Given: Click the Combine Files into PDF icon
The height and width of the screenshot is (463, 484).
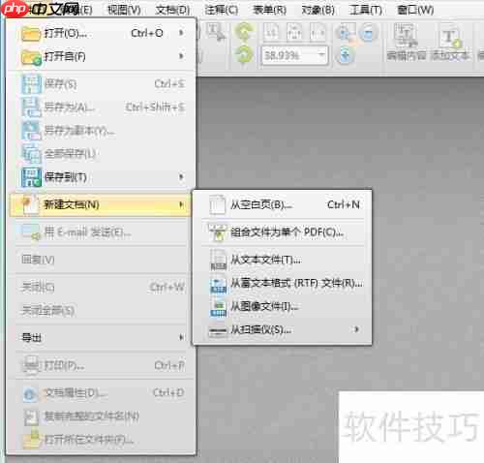Looking at the screenshot, I should point(218,232).
